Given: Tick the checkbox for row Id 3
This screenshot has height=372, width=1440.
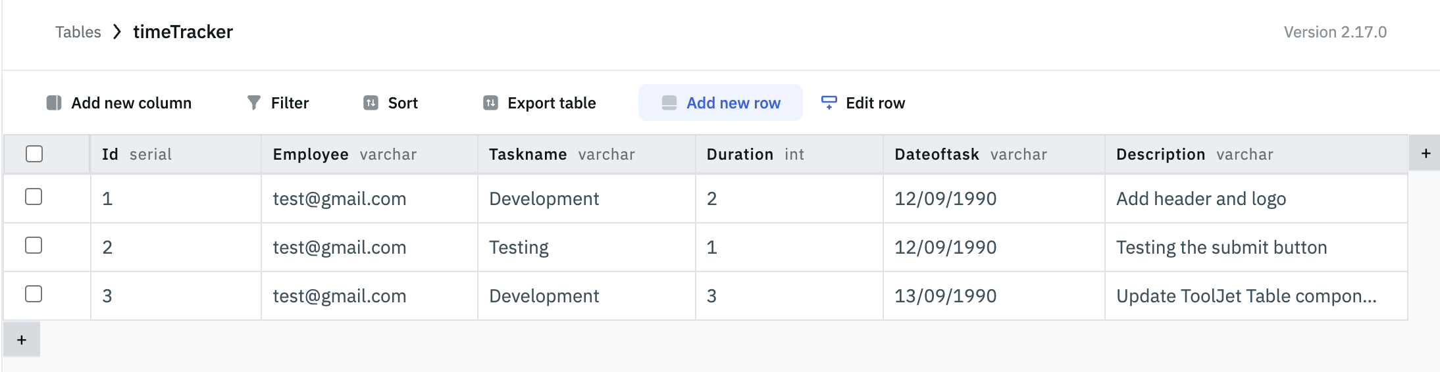Looking at the screenshot, I should pos(34,294).
